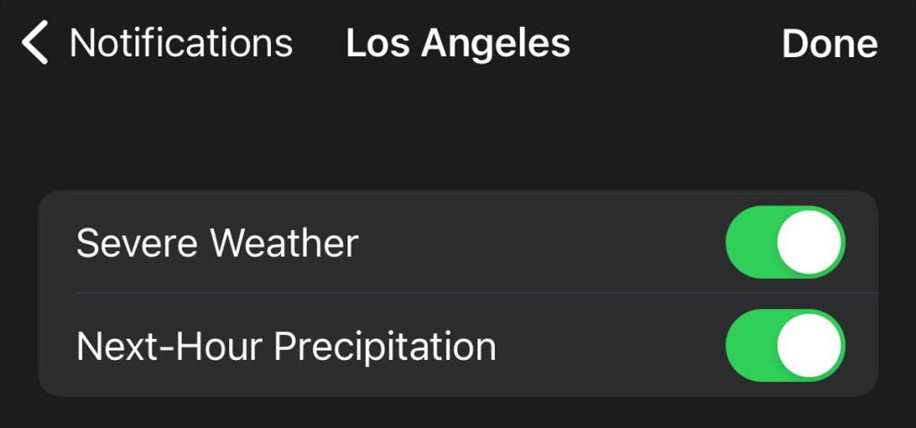Tap the back chevron arrow icon
Image resolution: width=916 pixels, height=428 pixels.
(34, 44)
